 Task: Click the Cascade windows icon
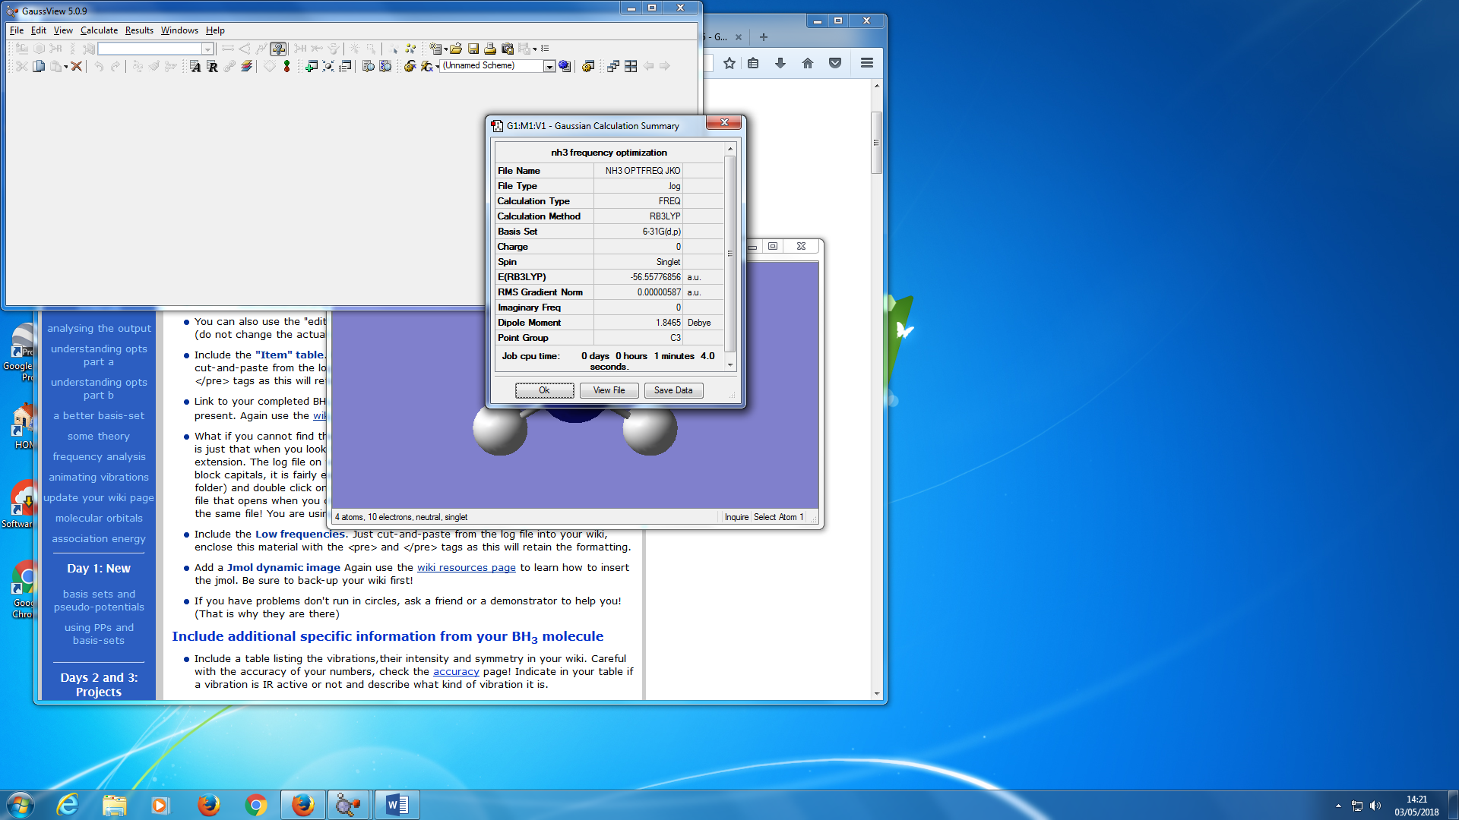pos(613,67)
